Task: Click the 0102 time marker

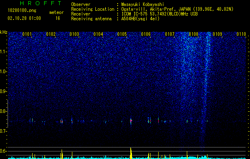Action: point(51,34)
